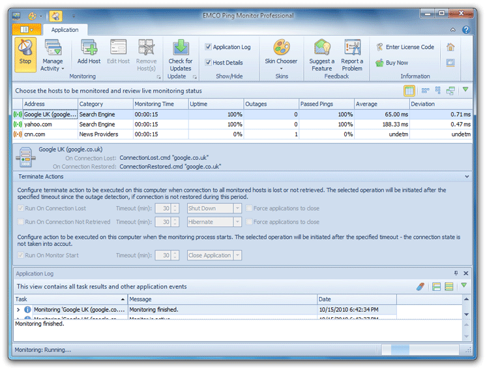
Task: Select the Google UK host row
Action: pyautogui.click(x=242, y=115)
